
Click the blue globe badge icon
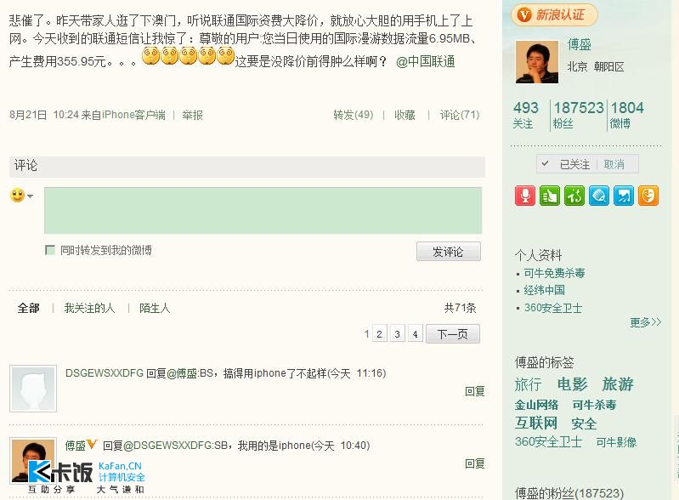(x=599, y=196)
